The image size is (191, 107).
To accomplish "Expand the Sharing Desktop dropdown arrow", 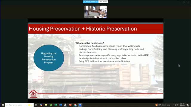I will click(97, 2).
